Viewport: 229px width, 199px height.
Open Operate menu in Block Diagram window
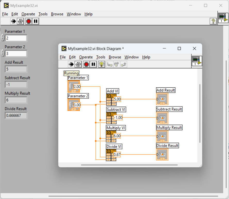coord(86,57)
